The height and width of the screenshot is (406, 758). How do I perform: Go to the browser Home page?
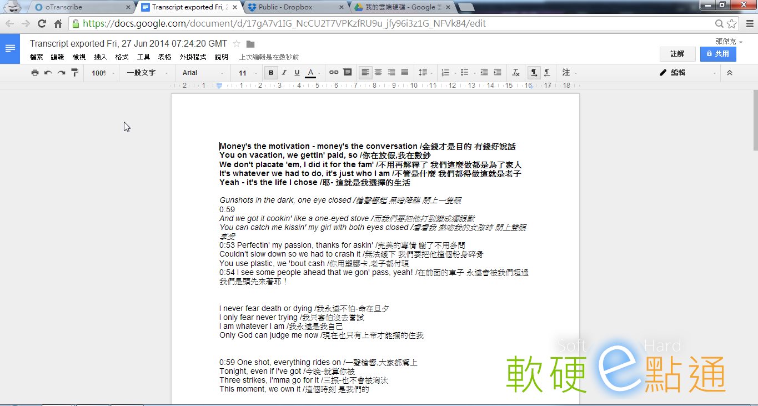coord(58,24)
